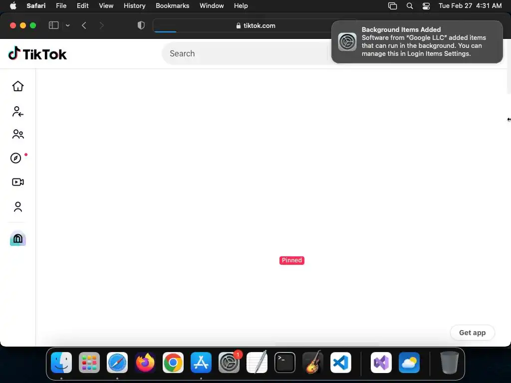Image resolution: width=511 pixels, height=383 pixels.
Task: Open the Window menu
Action: click(212, 5)
